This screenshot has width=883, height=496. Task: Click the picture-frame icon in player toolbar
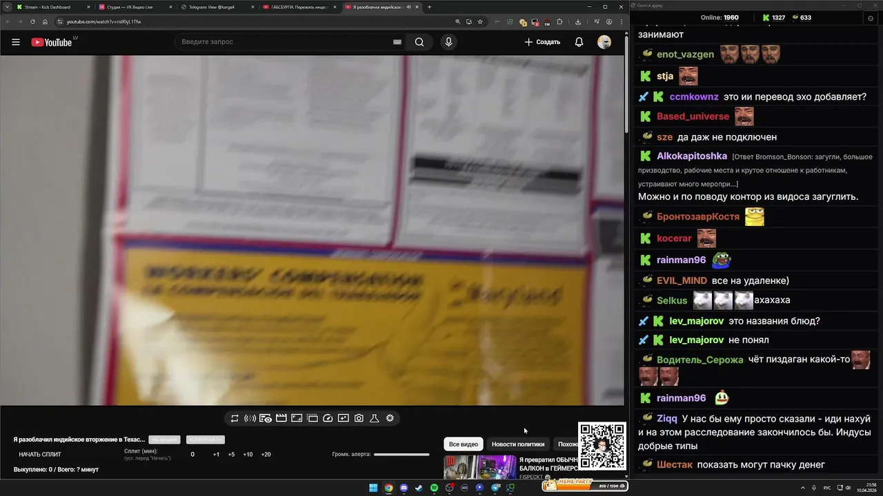pos(297,418)
